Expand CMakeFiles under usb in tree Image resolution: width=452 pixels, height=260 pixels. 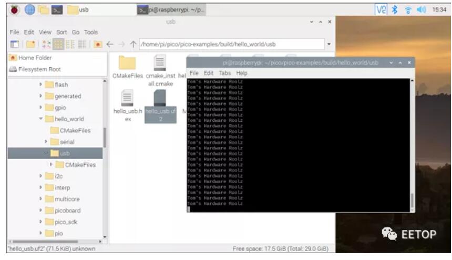51,164
